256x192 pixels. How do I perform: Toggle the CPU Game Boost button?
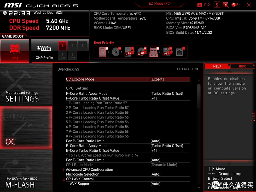[15, 51]
